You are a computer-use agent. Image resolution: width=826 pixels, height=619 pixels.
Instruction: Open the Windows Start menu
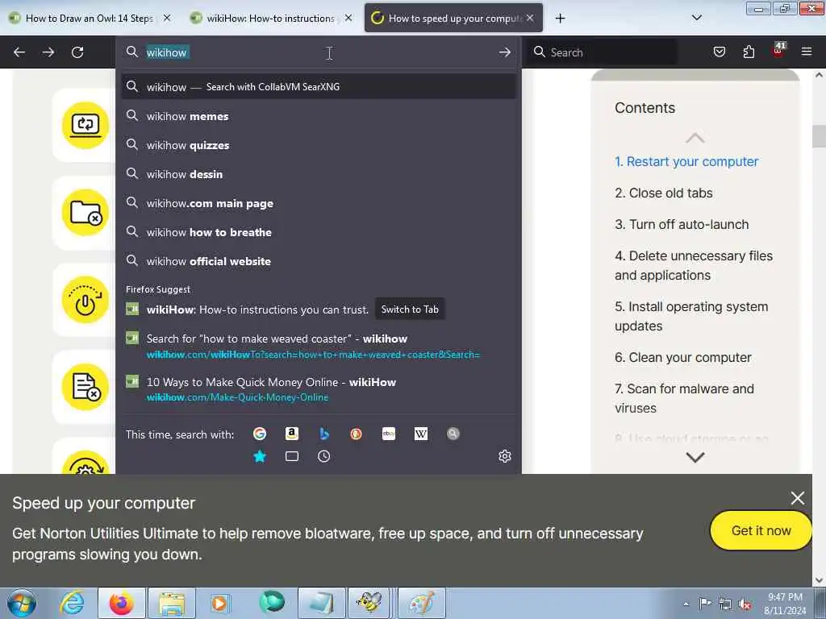pos(22,603)
